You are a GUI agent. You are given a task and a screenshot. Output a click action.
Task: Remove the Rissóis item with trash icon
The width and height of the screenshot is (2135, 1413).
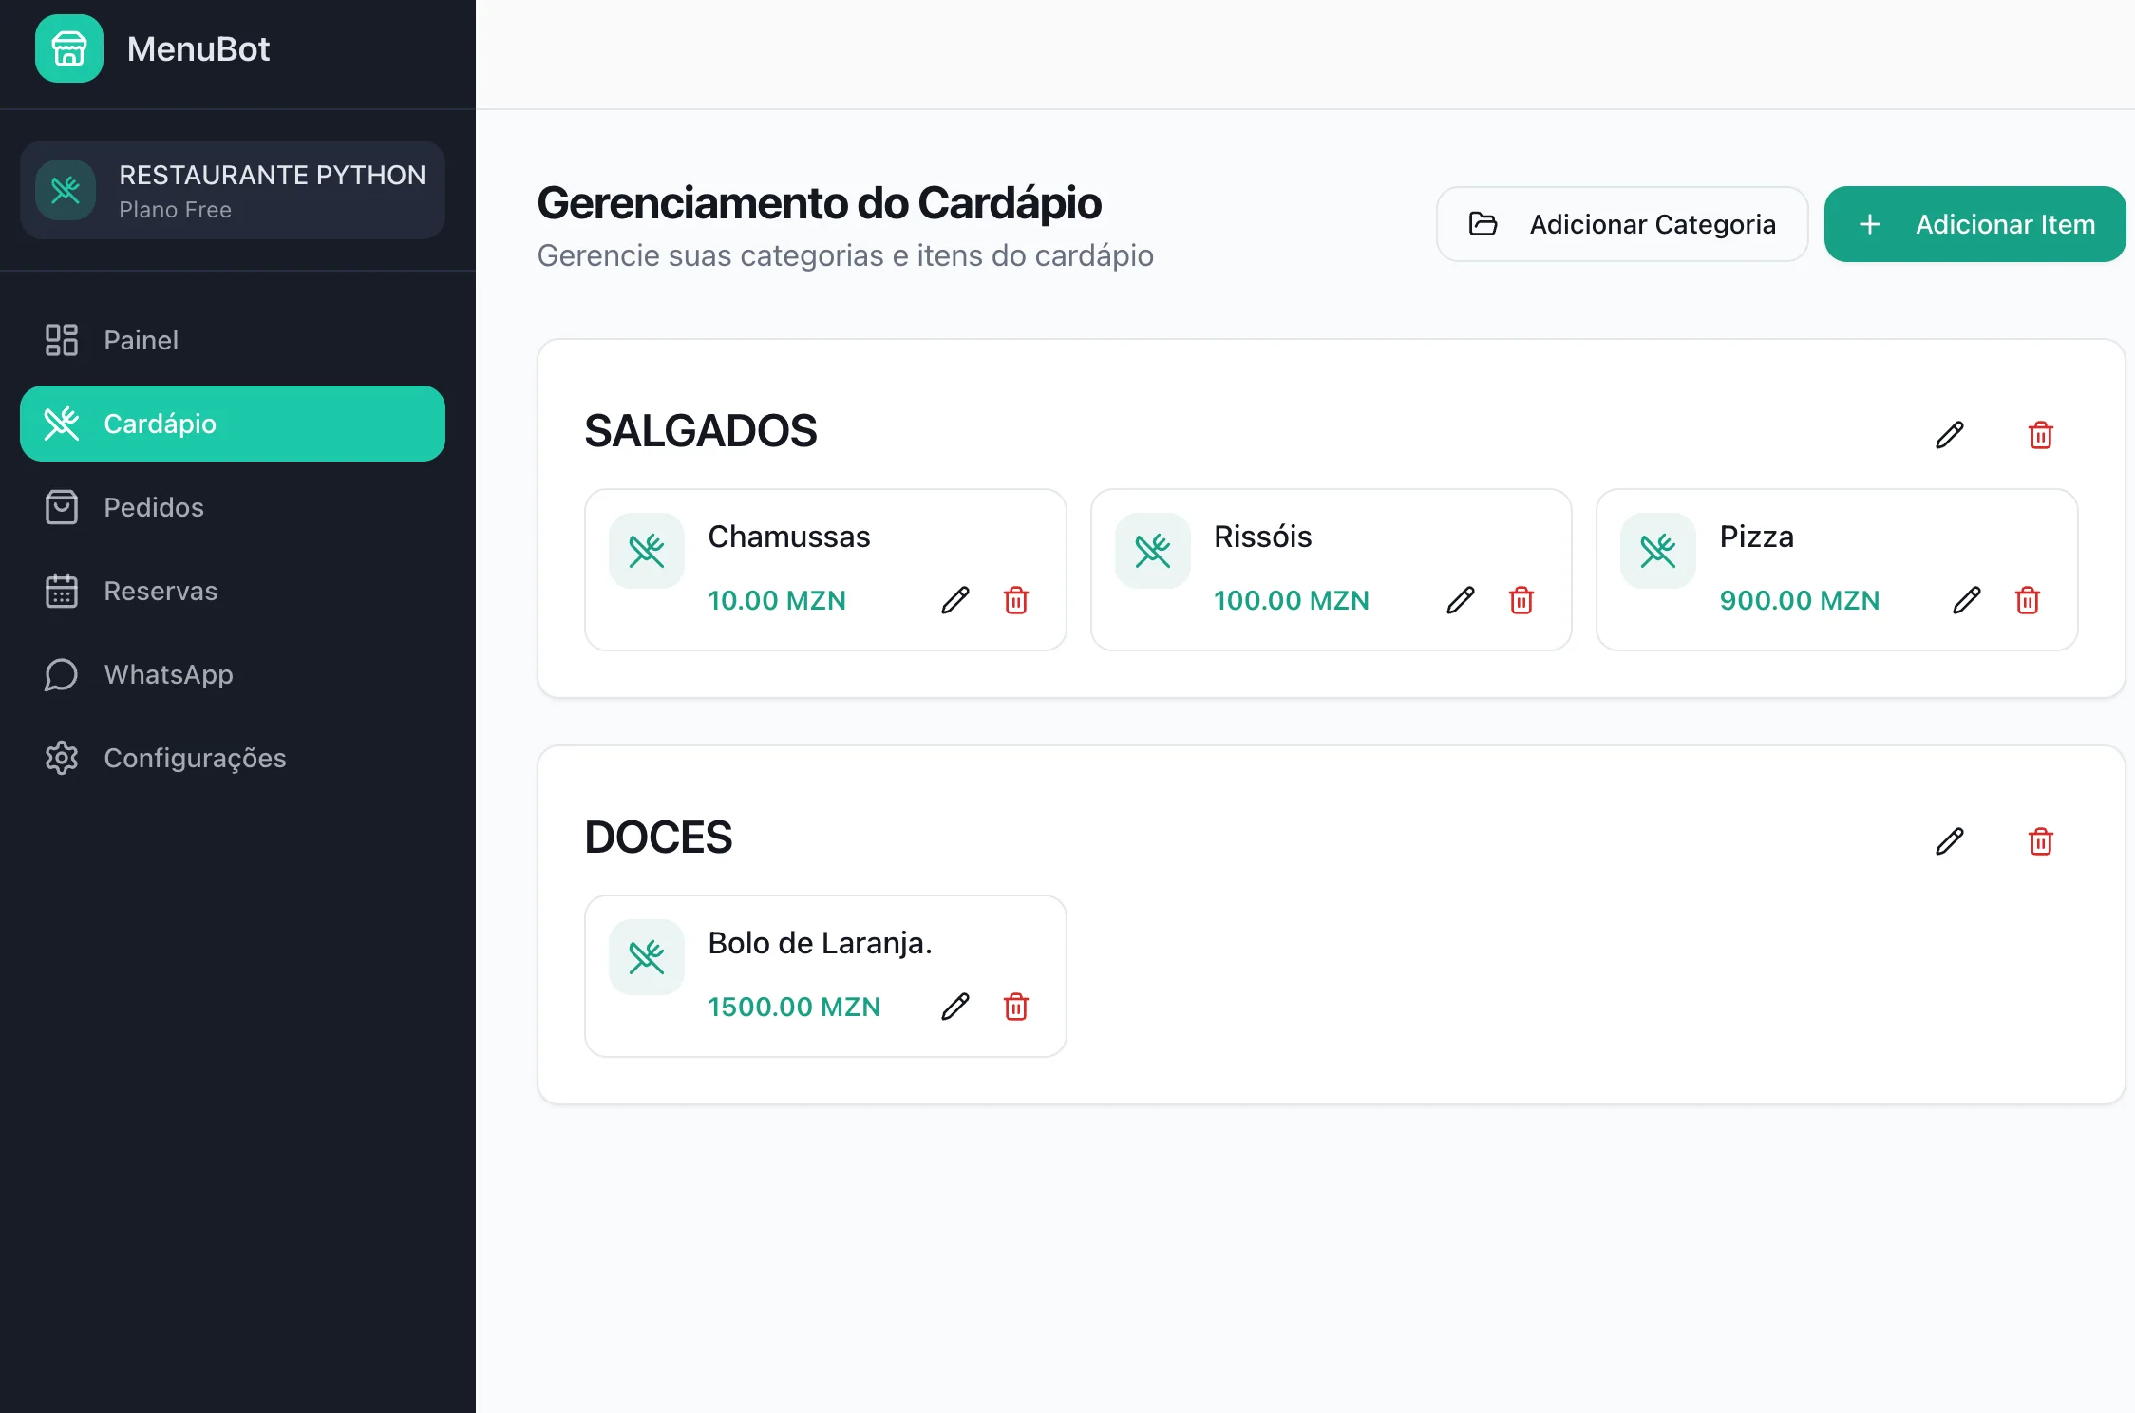(1521, 600)
